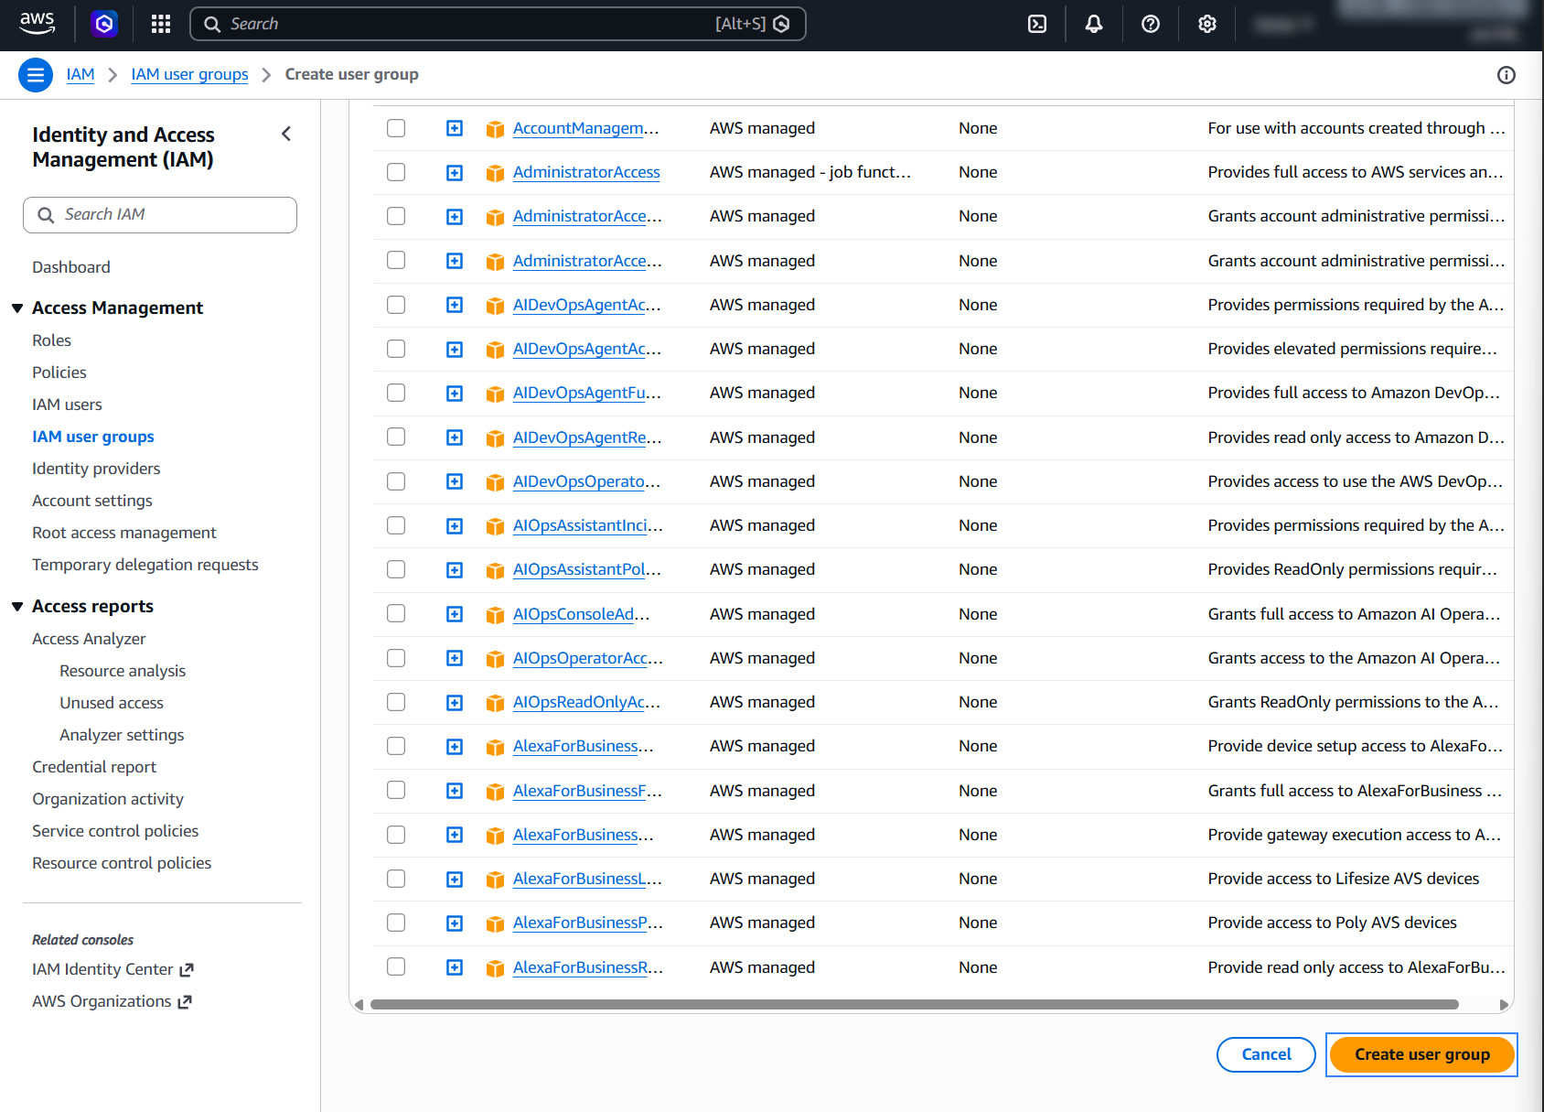The image size is (1544, 1112).
Task: Follow the IAM user groups breadcrumb link
Action: coord(189,74)
